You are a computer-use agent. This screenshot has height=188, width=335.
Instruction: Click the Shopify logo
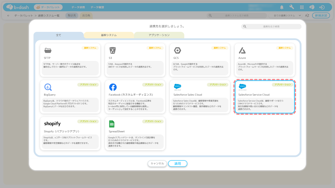[x=52, y=124]
